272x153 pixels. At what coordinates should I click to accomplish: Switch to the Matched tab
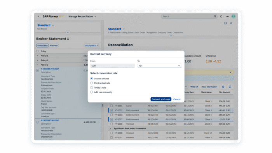[54, 45]
